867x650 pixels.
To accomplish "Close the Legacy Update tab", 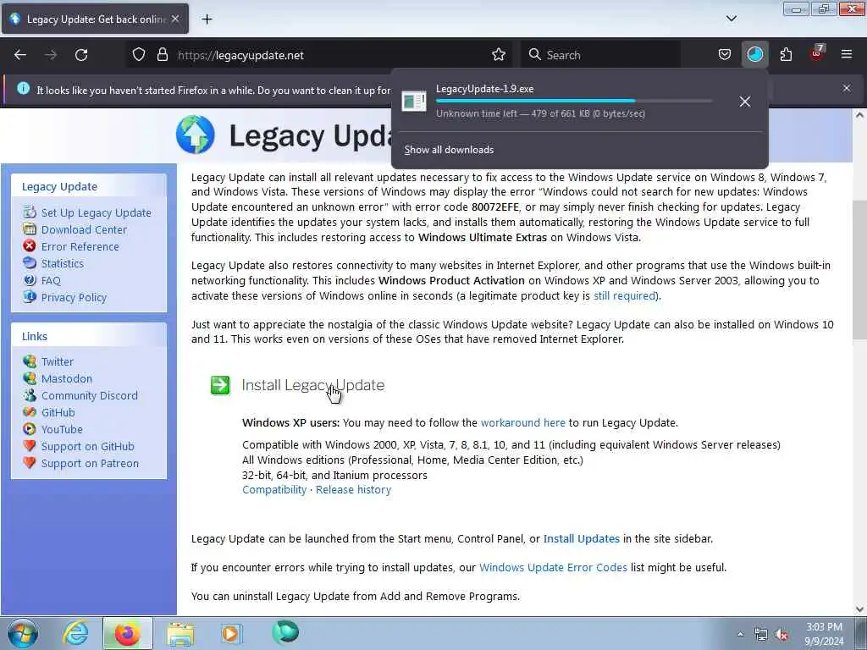I will [175, 19].
